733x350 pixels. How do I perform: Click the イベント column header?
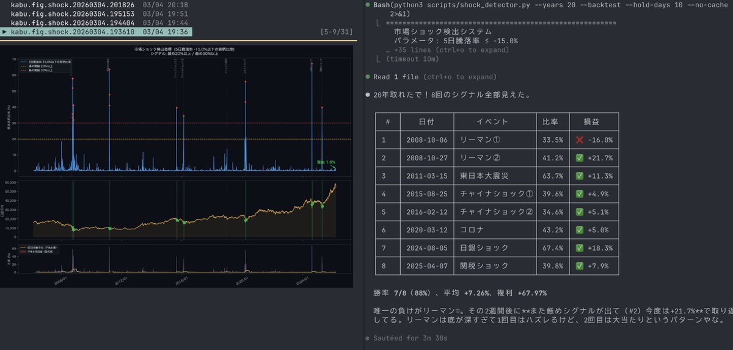pyautogui.click(x=492, y=122)
